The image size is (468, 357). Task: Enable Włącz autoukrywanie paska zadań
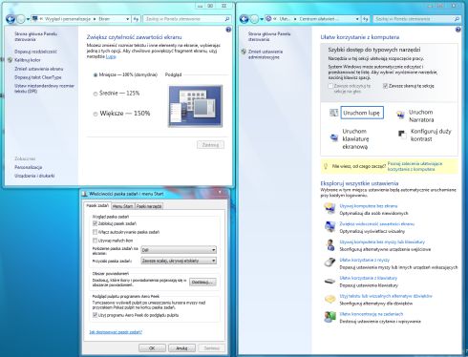click(x=95, y=232)
